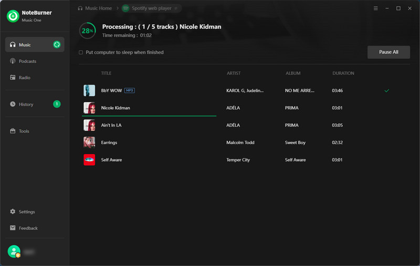Click the switch icon beside Spotify web player
Image resolution: width=420 pixels, height=266 pixels.
pyautogui.click(x=176, y=8)
